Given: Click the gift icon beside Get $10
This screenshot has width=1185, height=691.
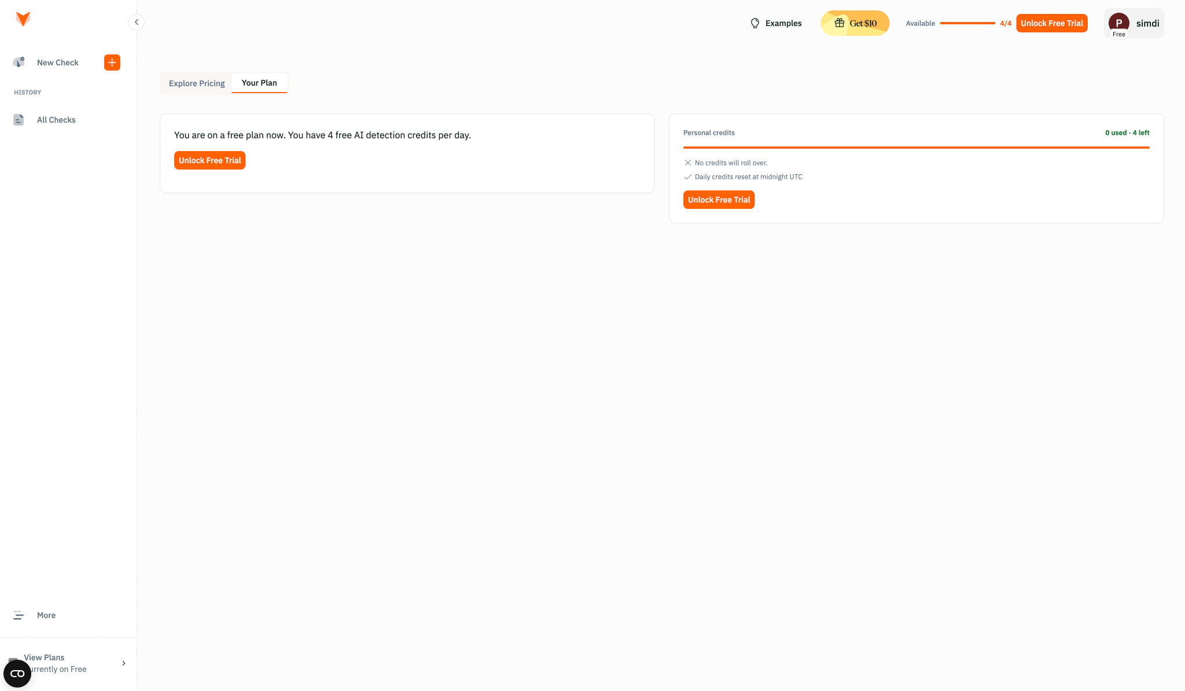Looking at the screenshot, I should coord(840,23).
